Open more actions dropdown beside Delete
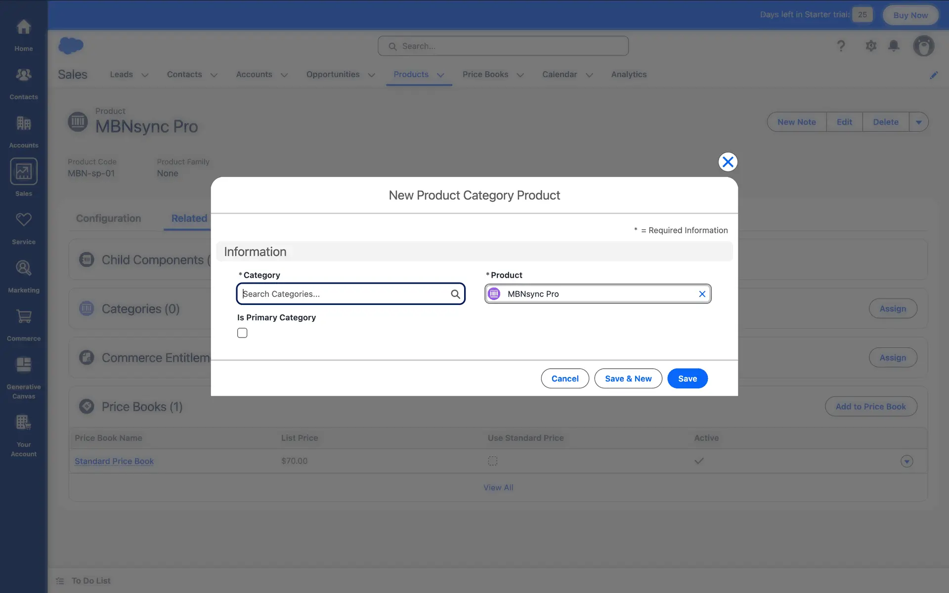This screenshot has width=949, height=593. (918, 122)
